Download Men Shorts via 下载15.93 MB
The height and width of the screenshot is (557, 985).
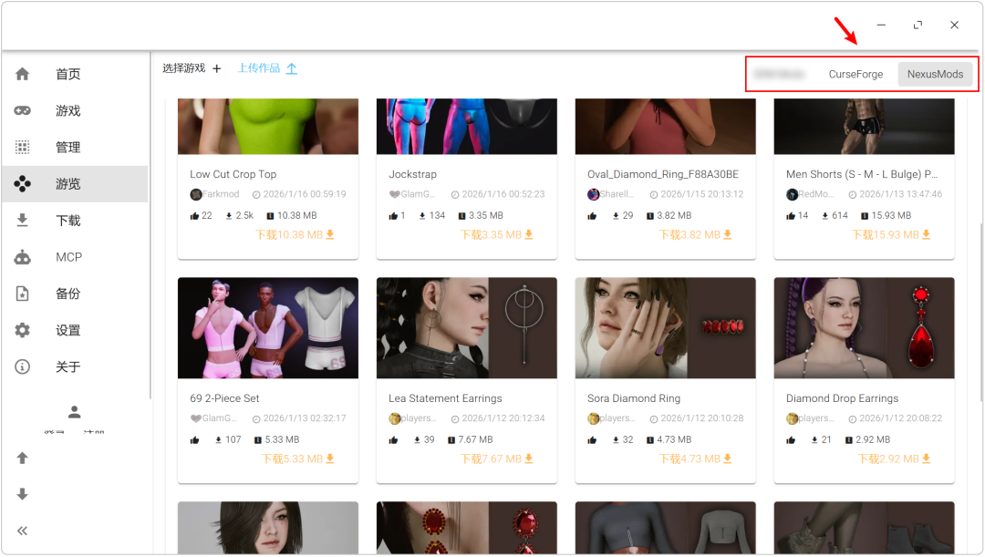[x=891, y=235]
